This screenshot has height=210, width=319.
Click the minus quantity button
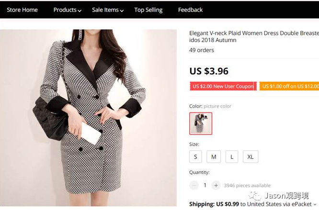point(194,185)
